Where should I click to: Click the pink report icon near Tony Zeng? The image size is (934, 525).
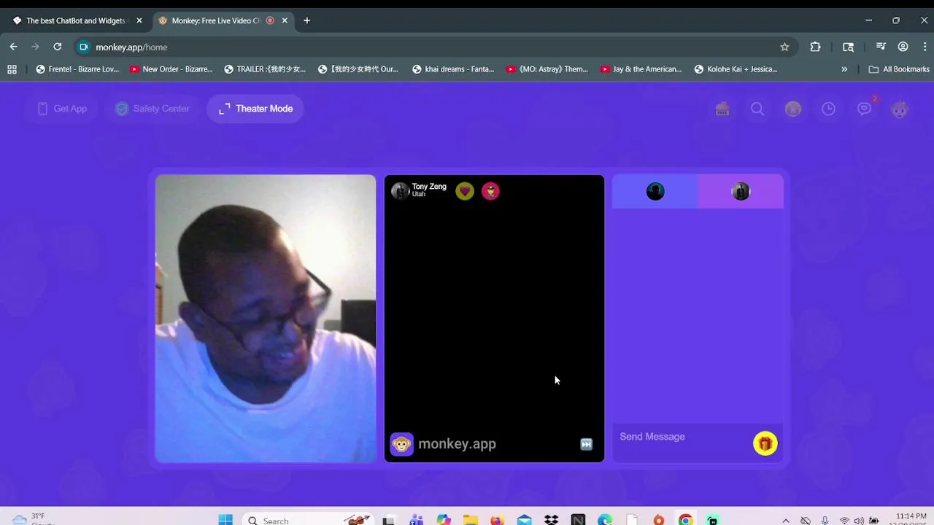tap(490, 191)
